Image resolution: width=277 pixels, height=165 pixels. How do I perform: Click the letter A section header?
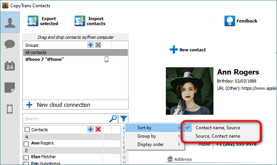point(72,137)
